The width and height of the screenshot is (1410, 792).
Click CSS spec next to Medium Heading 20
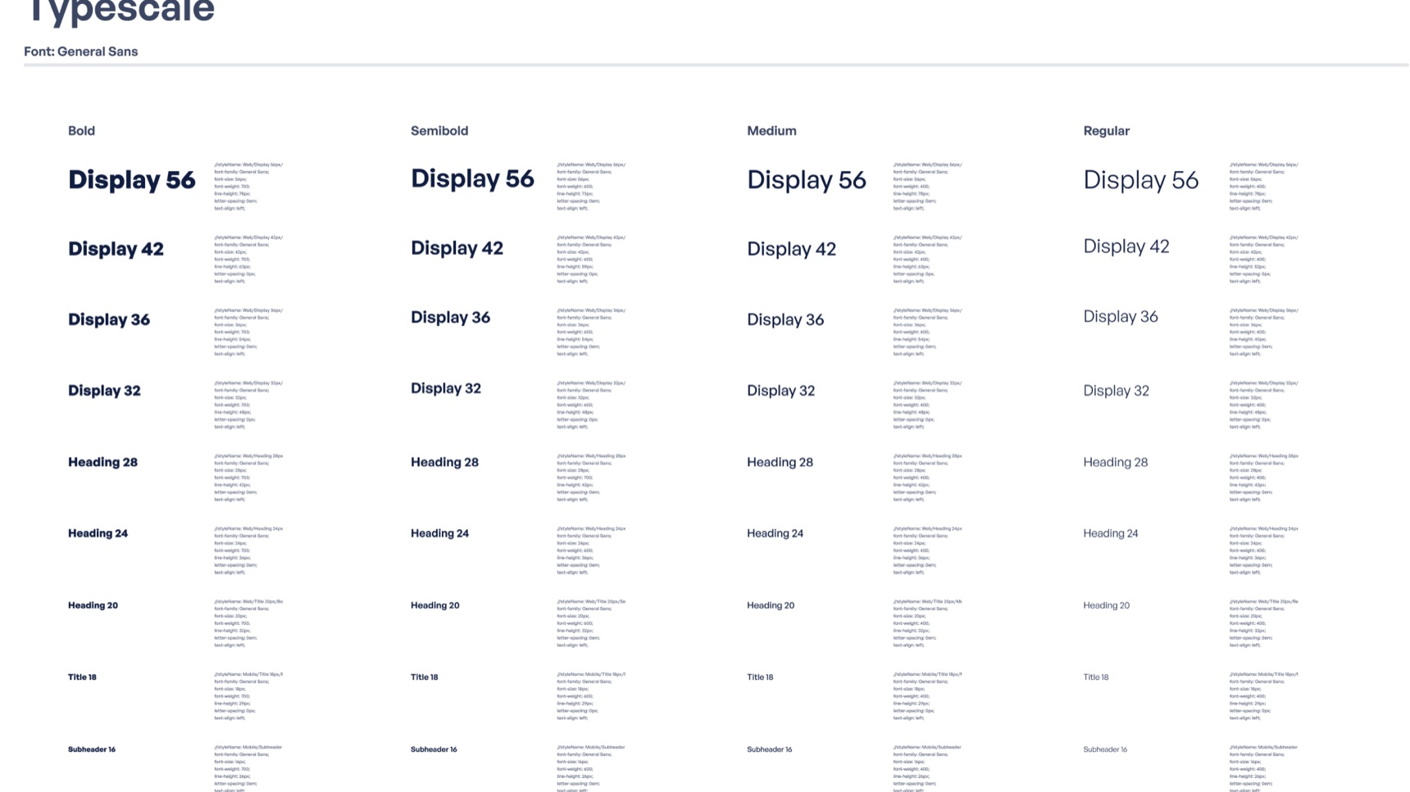(927, 623)
